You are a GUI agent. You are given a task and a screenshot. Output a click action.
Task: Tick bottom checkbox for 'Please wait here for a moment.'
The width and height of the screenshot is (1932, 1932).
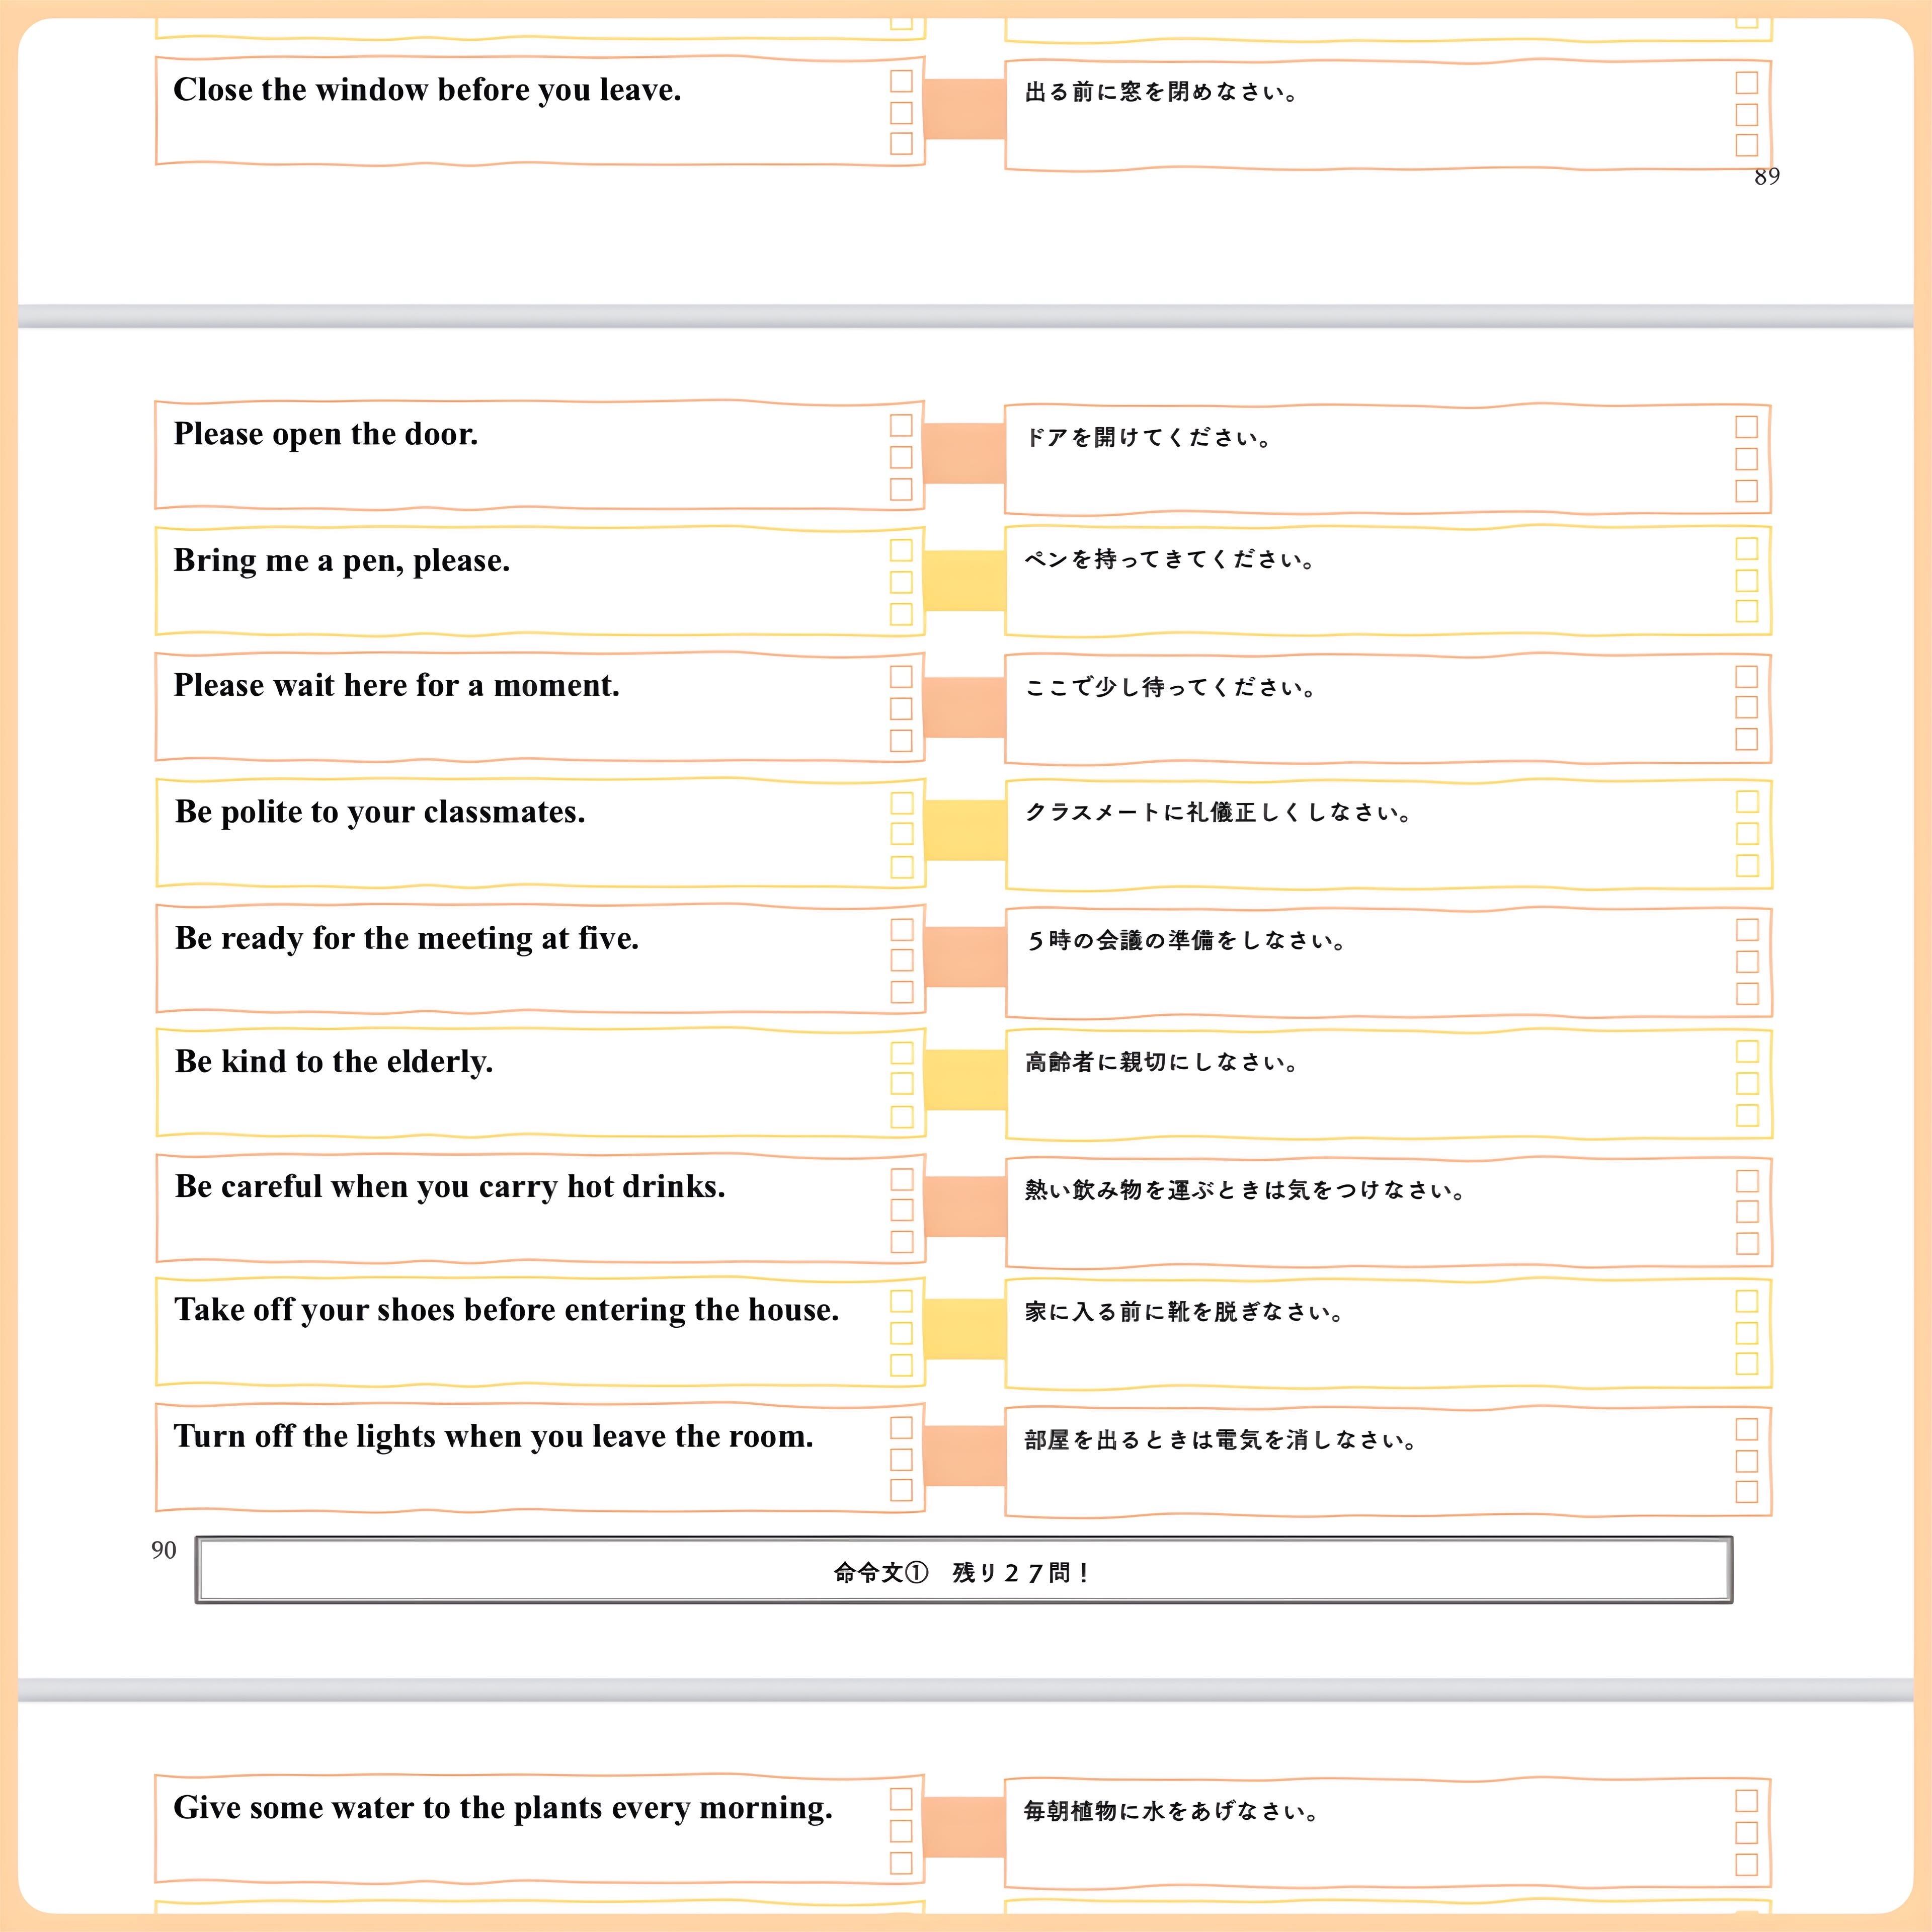(x=901, y=740)
